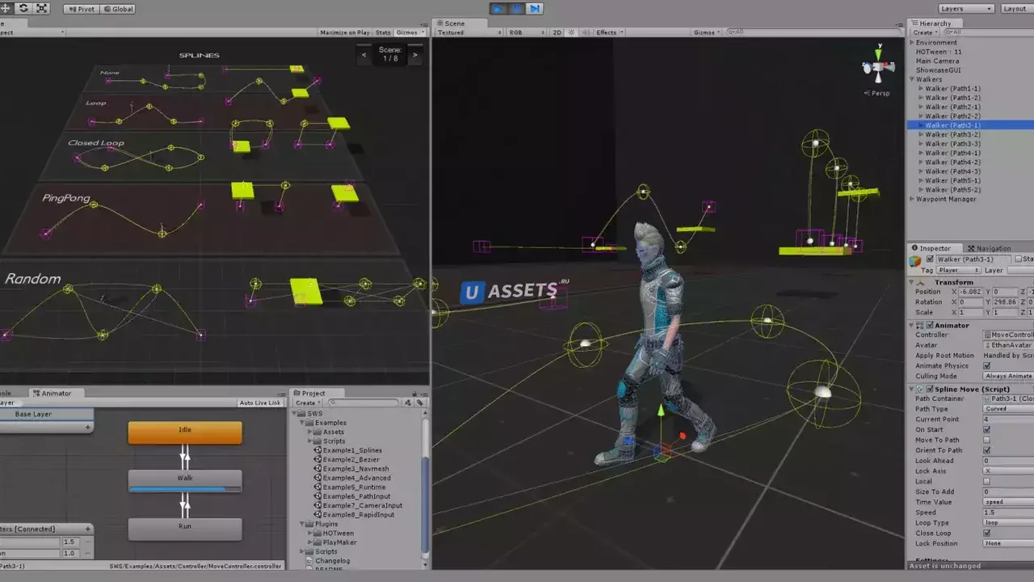Viewport: 1034px width, 582px height.
Task: Expand Walker (Path1-1) arrow
Action: (x=921, y=88)
